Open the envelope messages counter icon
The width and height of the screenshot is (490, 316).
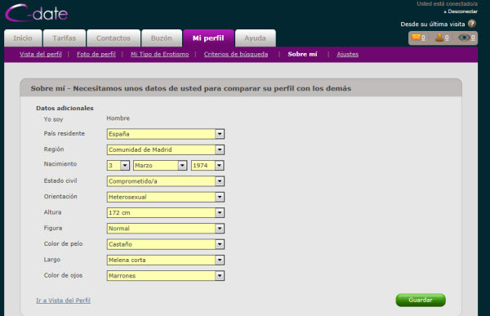(416, 38)
